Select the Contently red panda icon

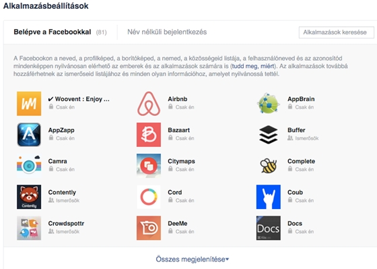click(29, 197)
